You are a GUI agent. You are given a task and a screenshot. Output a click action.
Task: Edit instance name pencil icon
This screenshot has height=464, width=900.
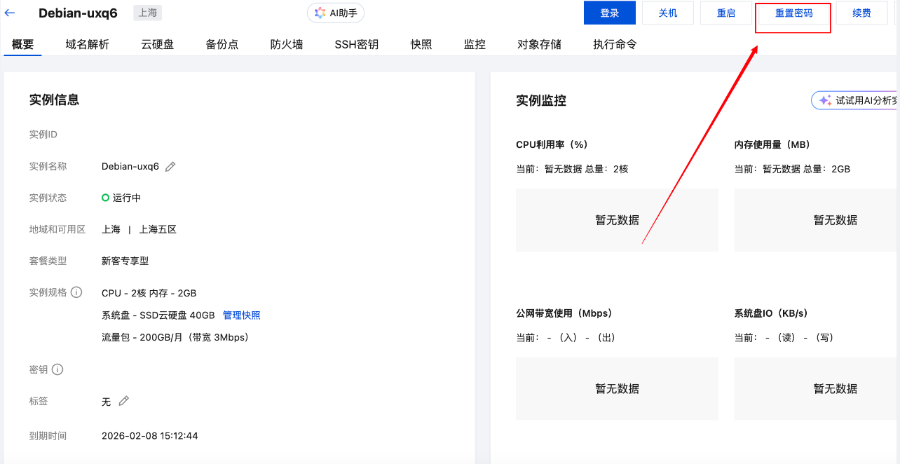coord(170,167)
